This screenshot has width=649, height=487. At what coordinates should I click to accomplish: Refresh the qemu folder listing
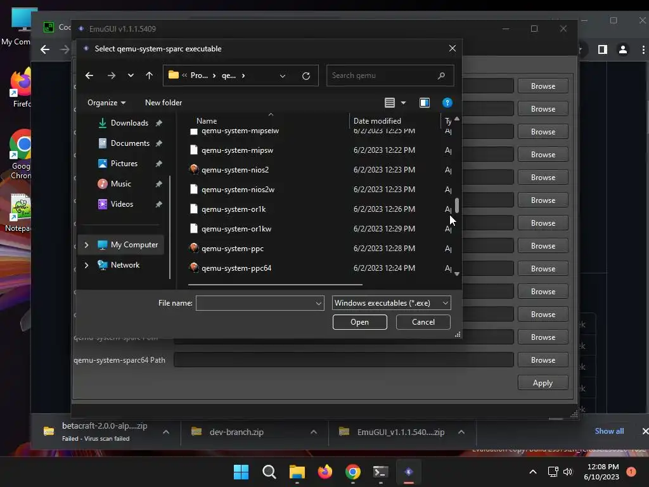[x=306, y=76]
